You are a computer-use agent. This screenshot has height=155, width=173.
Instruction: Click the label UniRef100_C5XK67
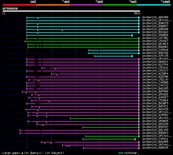(x=155, y=41)
